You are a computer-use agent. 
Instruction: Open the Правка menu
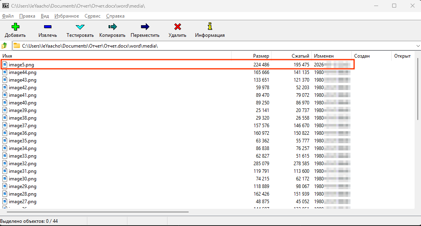click(27, 16)
